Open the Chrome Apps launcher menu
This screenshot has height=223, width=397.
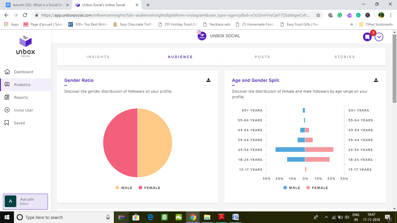pos(6,24)
